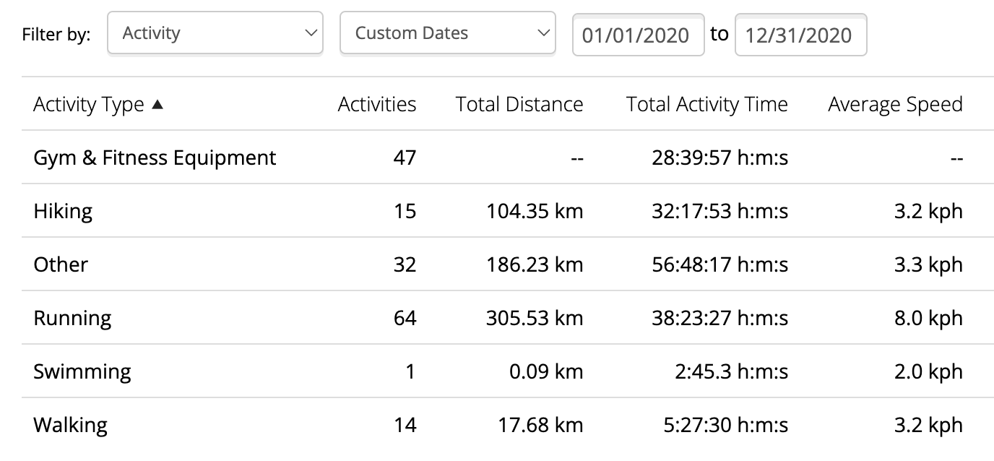Select the Hiking activity row

(x=498, y=211)
